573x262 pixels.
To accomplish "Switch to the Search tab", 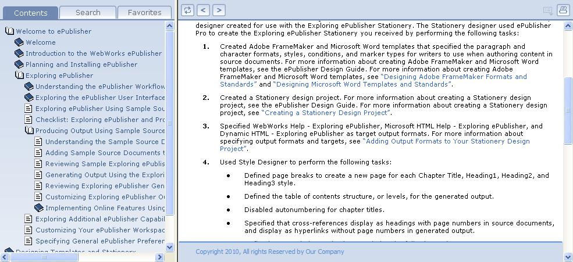I will (88, 12).
